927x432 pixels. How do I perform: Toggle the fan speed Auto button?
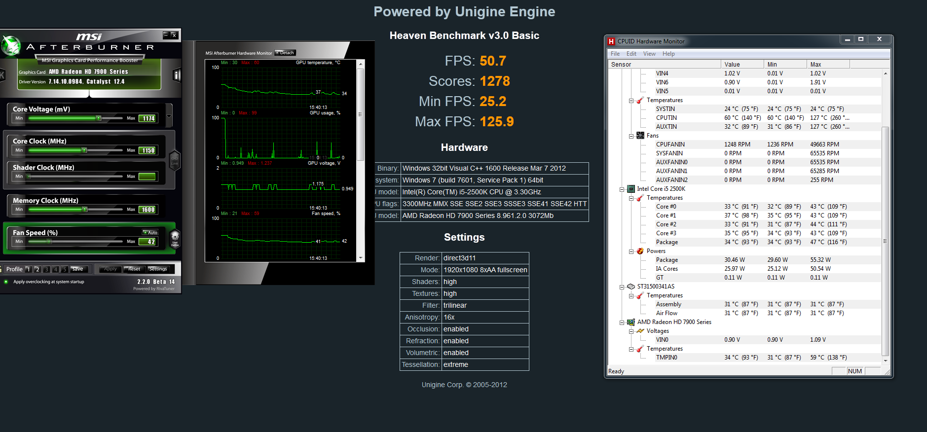(x=150, y=232)
